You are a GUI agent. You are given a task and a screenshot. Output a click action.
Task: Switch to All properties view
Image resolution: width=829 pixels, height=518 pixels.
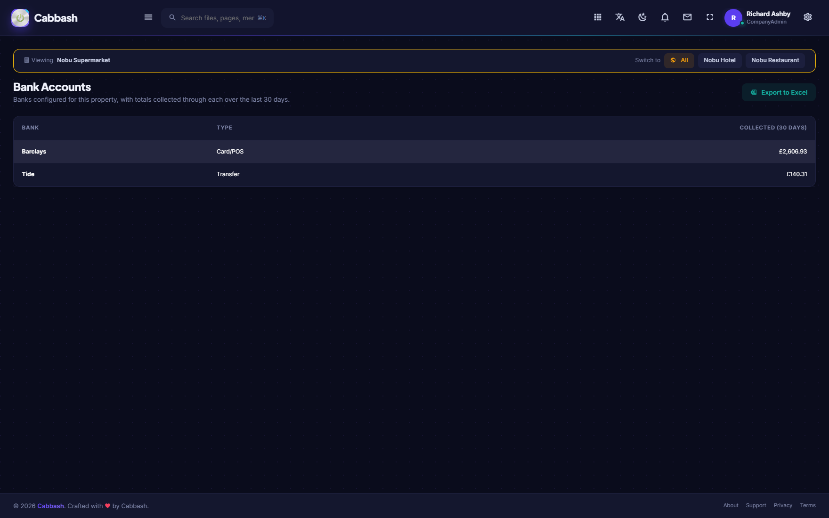tap(679, 60)
